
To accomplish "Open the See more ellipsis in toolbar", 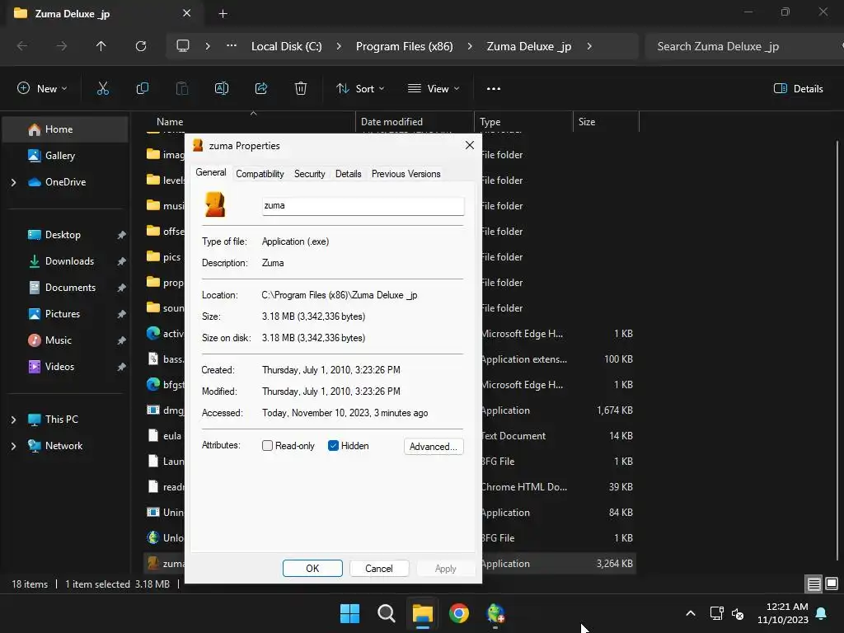I will [494, 89].
